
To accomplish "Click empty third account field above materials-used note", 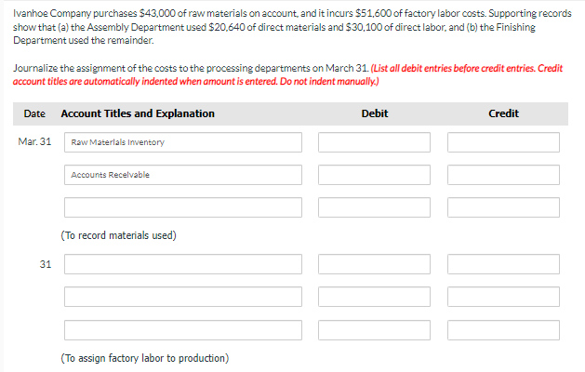I will [183, 207].
